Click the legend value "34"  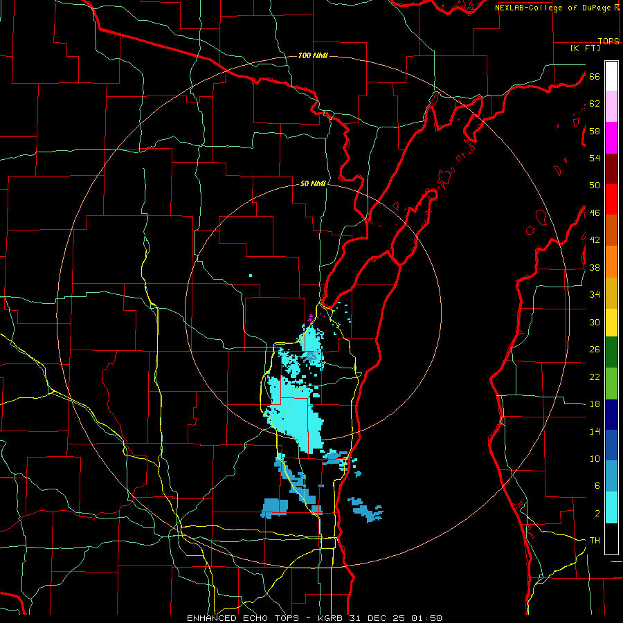point(595,295)
